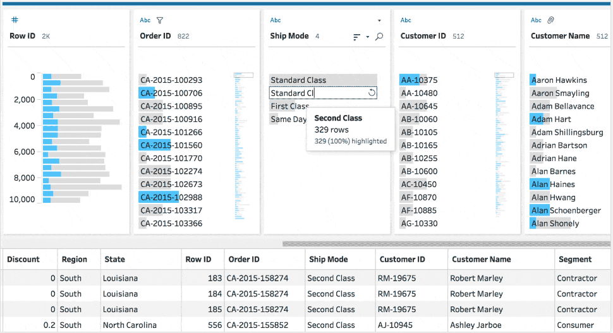Image resolution: width=613 pixels, height=333 pixels.
Task: Click the search magnifier on Ship Mode card
Action: coord(379,37)
